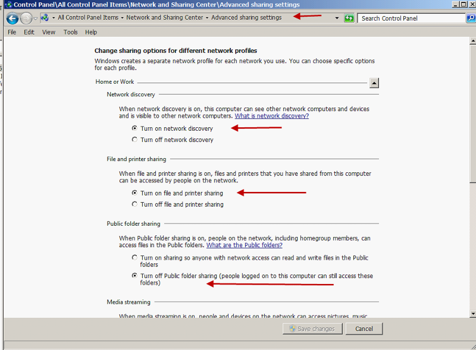
Task: Open the File menu
Action: (12, 32)
